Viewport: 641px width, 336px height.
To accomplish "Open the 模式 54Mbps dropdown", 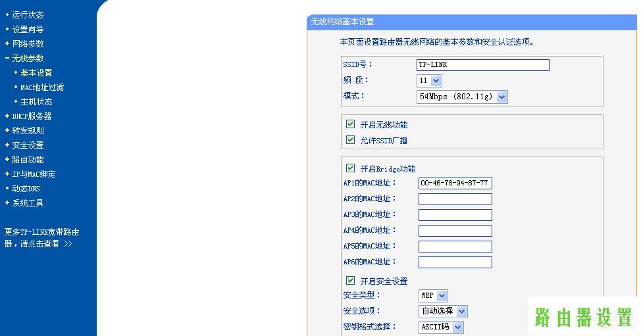I will [x=462, y=97].
